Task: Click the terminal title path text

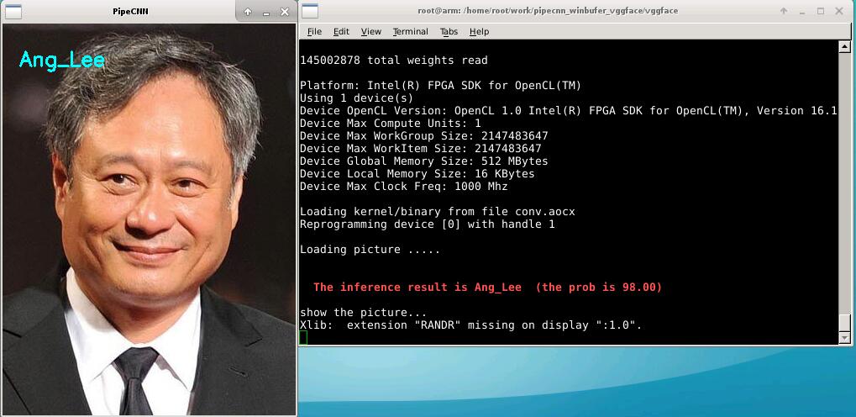Action: [548, 11]
